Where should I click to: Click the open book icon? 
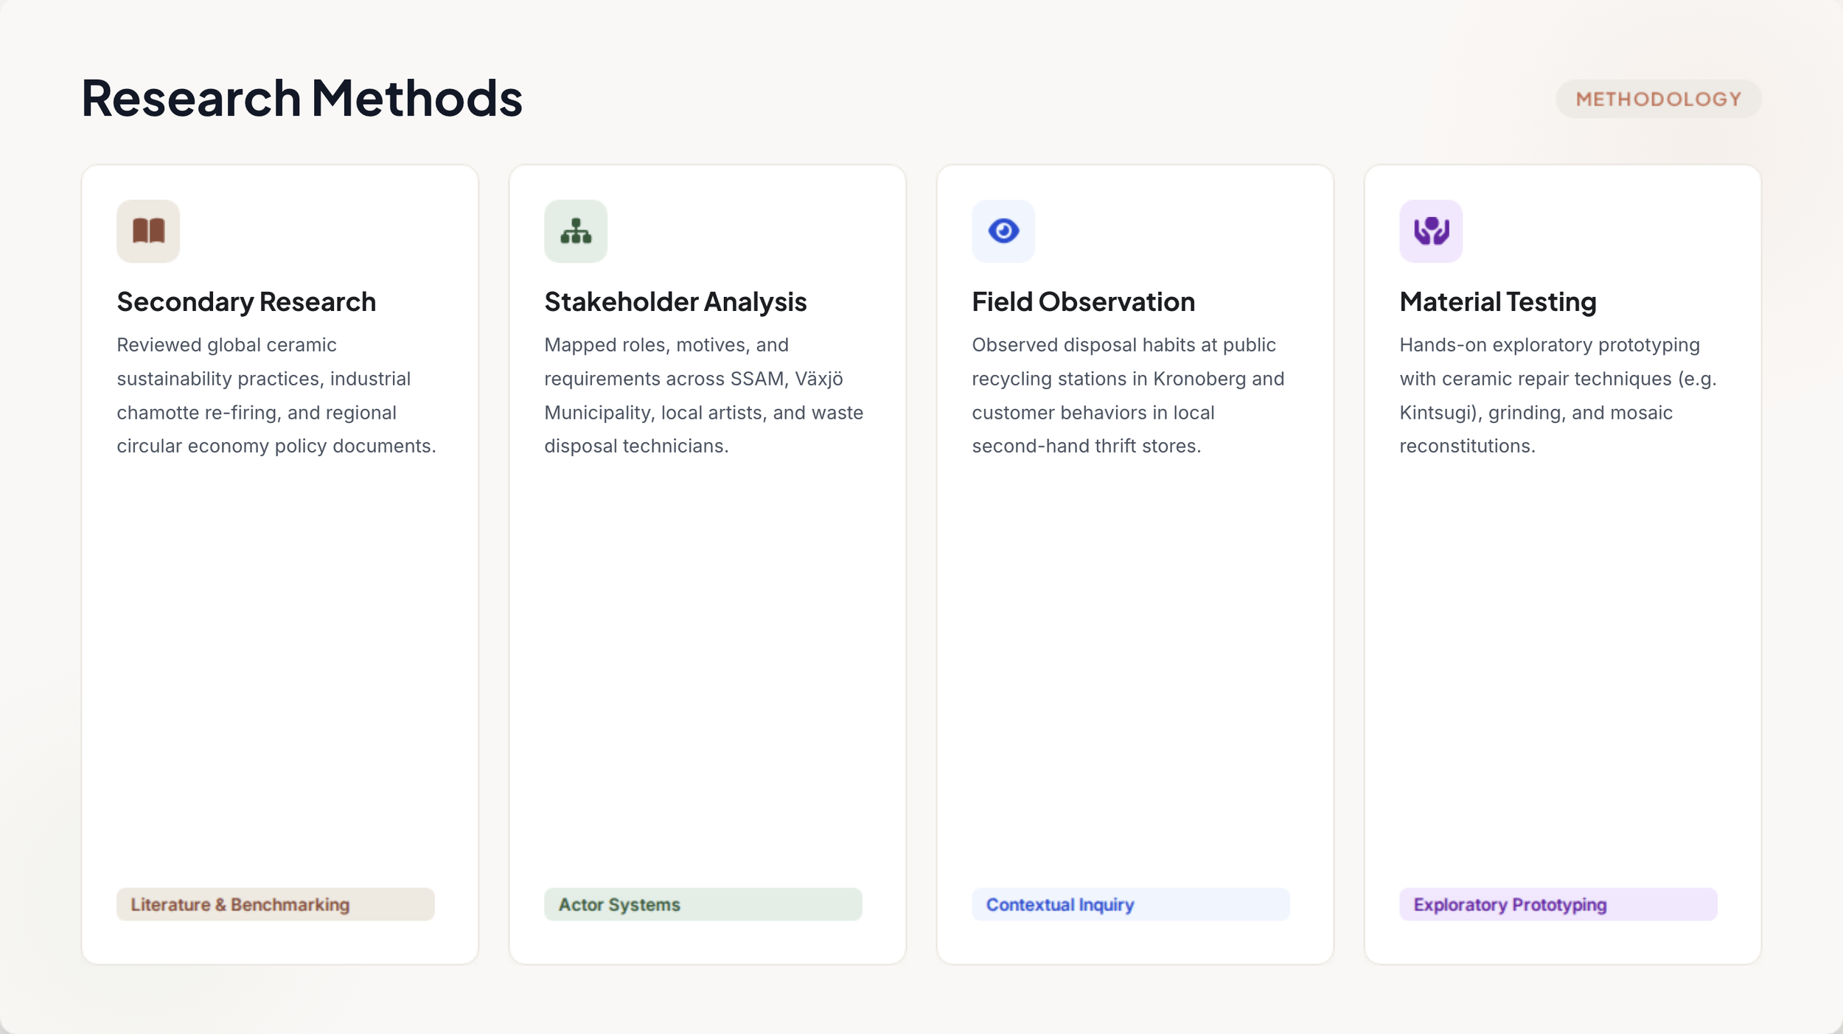click(x=148, y=231)
